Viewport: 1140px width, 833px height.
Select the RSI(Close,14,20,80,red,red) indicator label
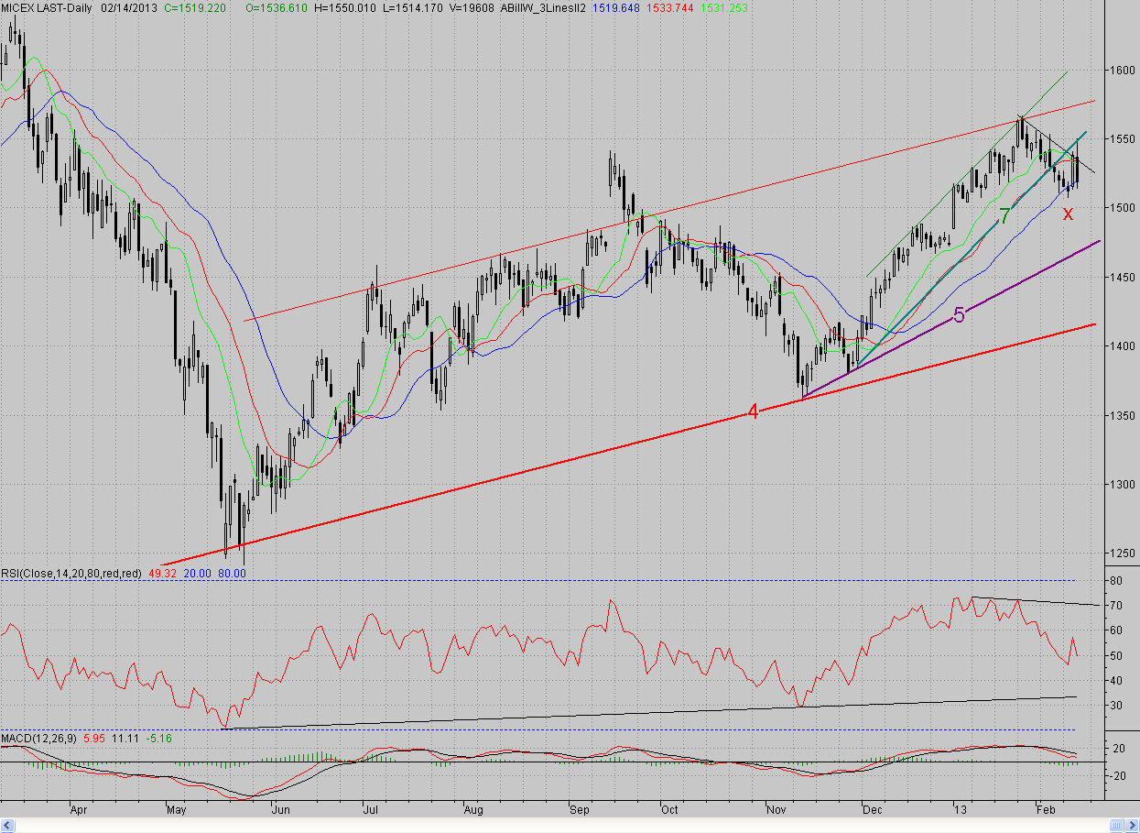point(71,573)
